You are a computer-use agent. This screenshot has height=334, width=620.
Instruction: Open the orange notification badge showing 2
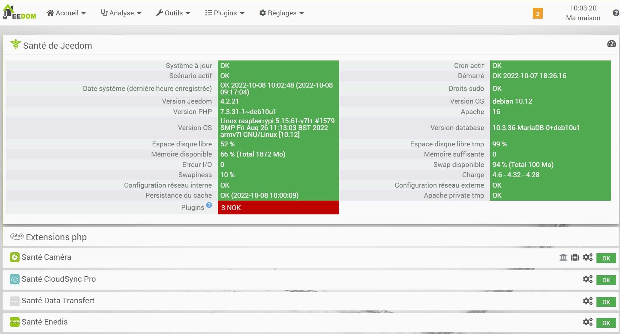click(538, 13)
